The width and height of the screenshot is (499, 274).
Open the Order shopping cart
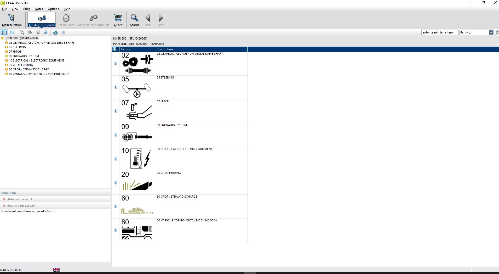(x=118, y=20)
